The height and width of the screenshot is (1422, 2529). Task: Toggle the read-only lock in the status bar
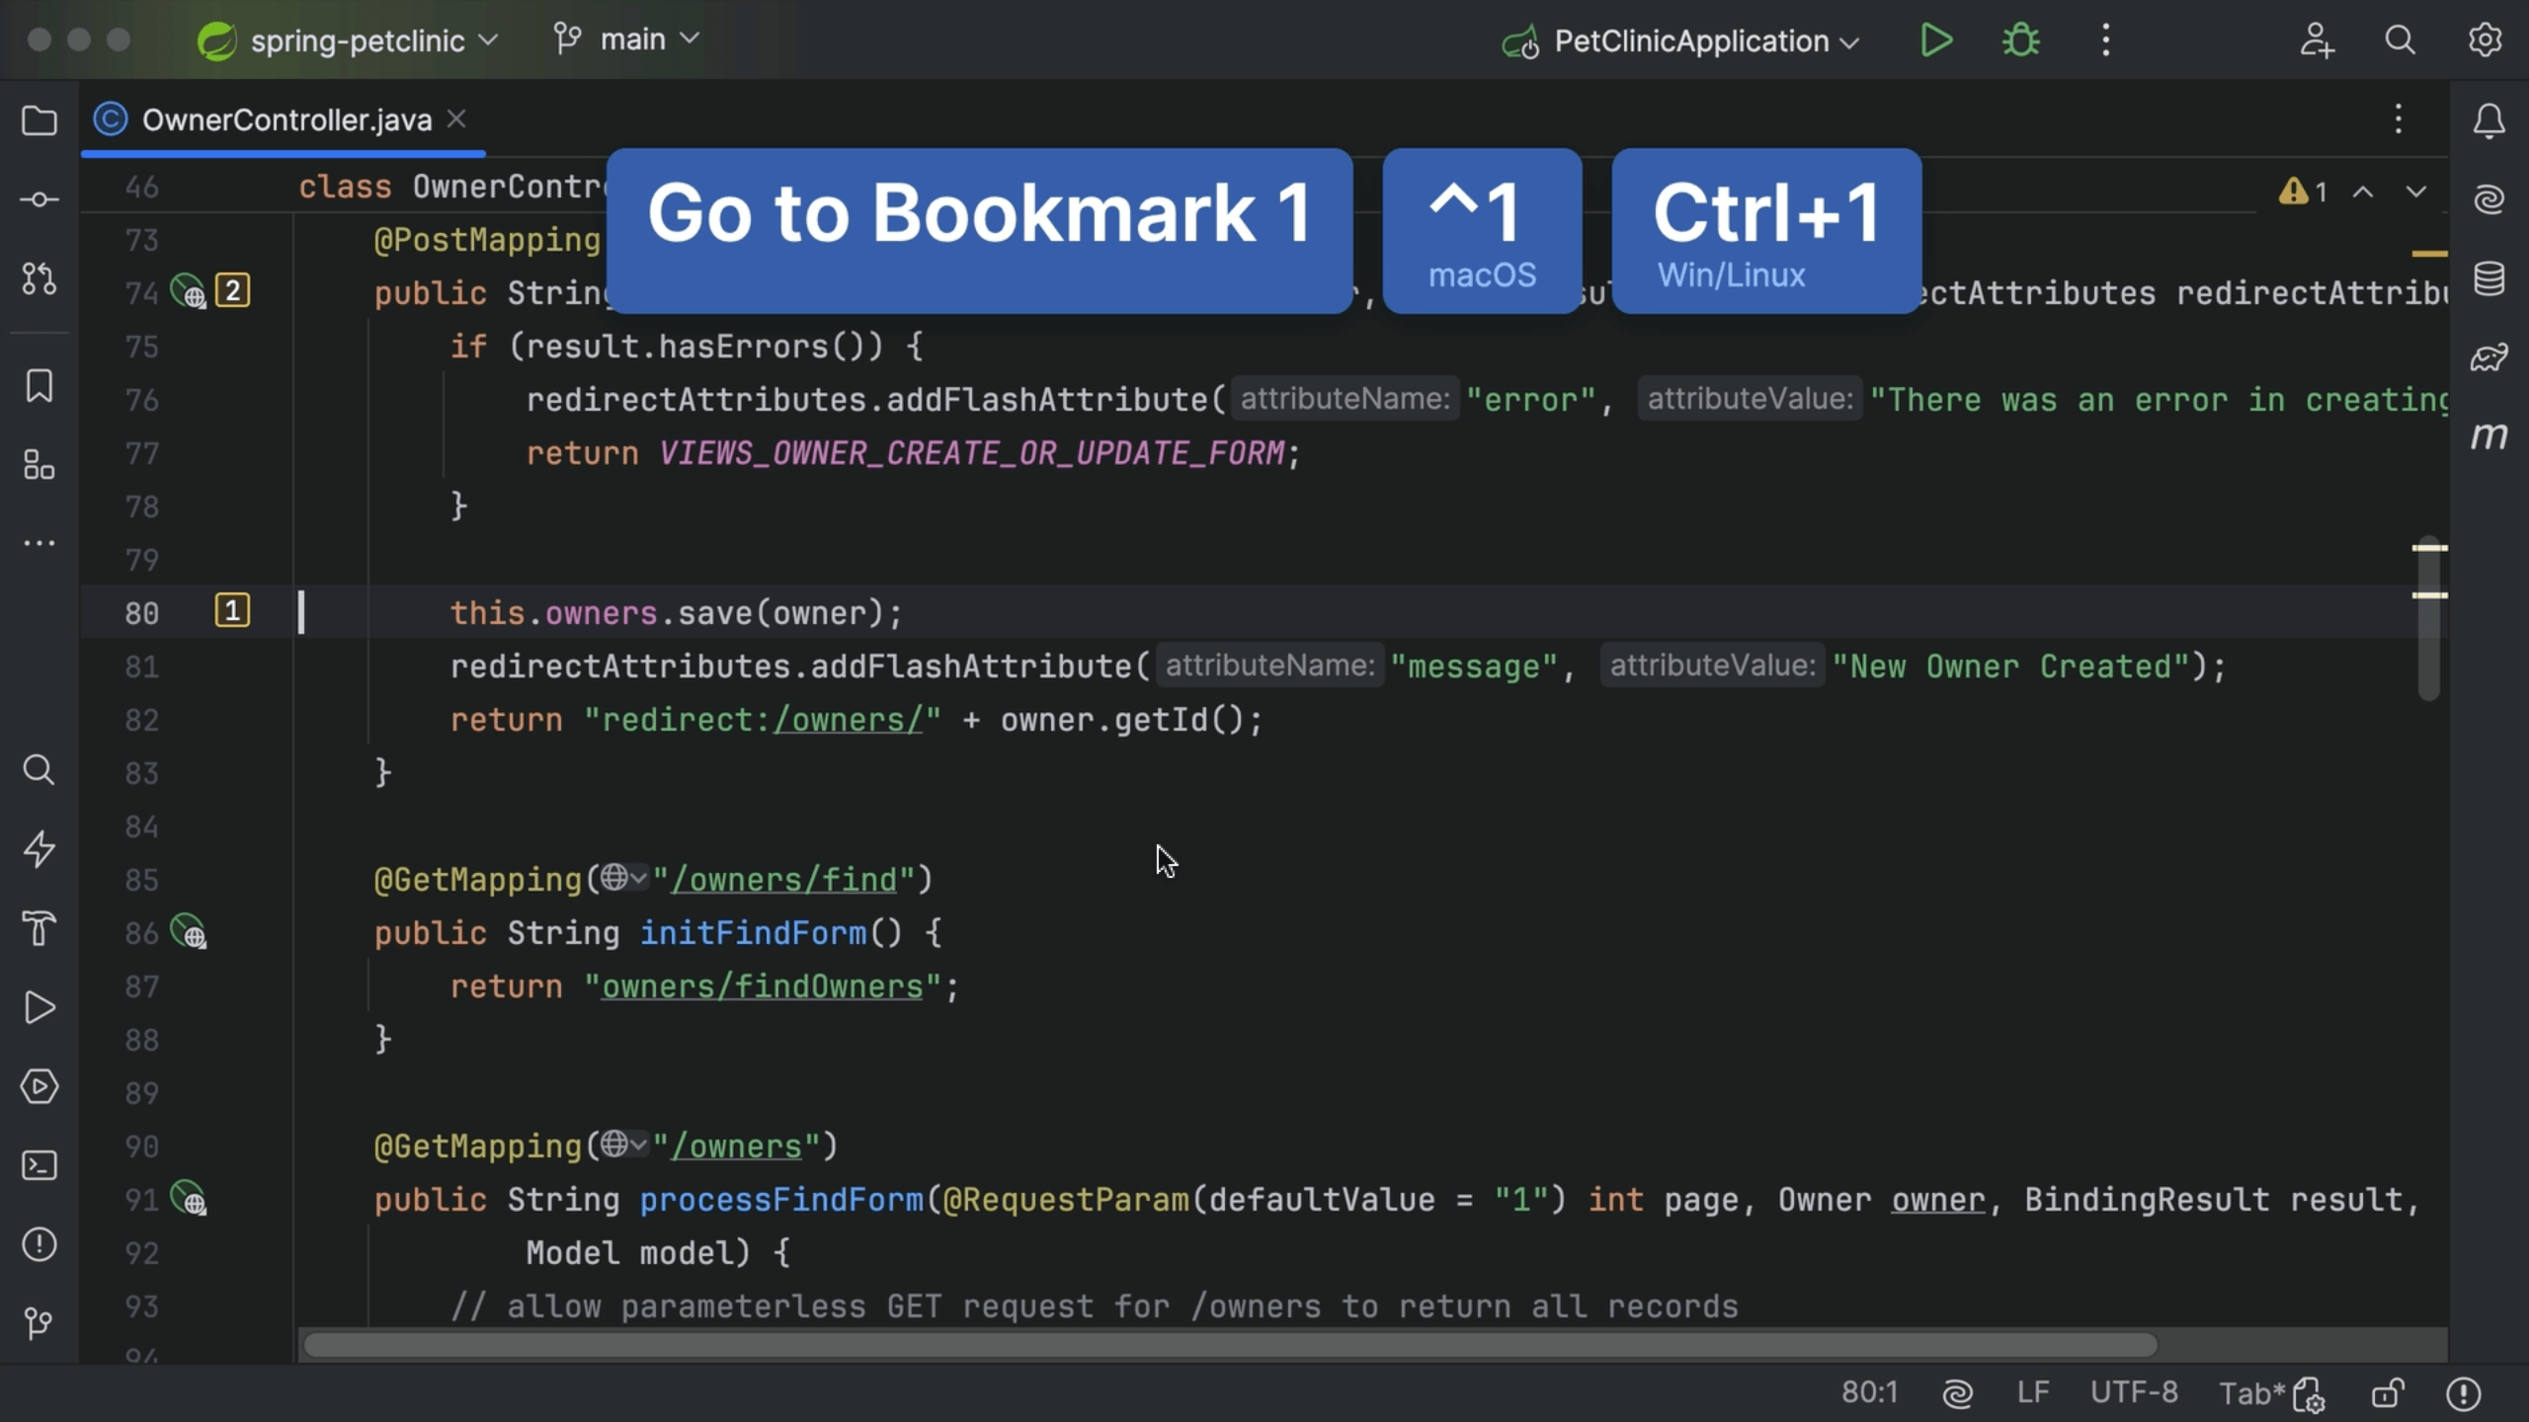point(2388,1393)
